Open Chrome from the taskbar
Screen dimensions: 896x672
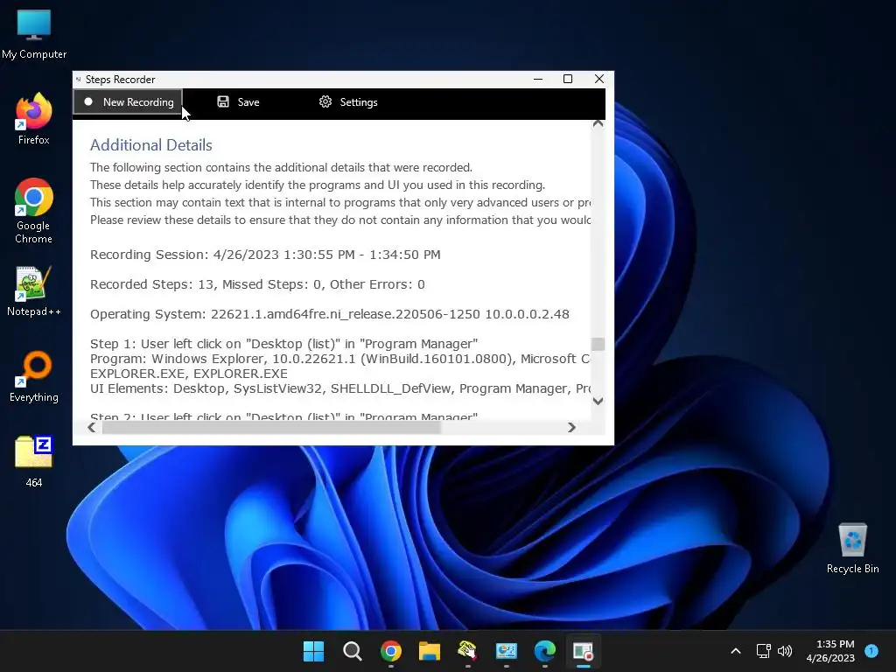coord(391,651)
